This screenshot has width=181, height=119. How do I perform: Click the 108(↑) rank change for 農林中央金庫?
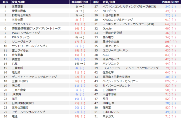point(171,41)
